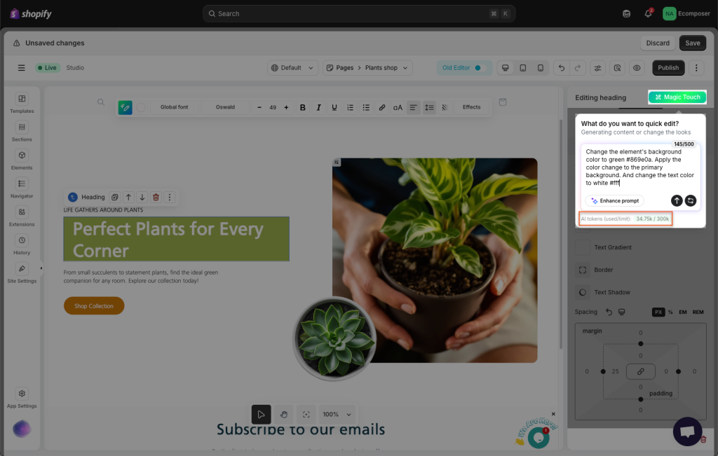Open text alignment option
Viewport: 718px width, 456px height.
(413, 107)
